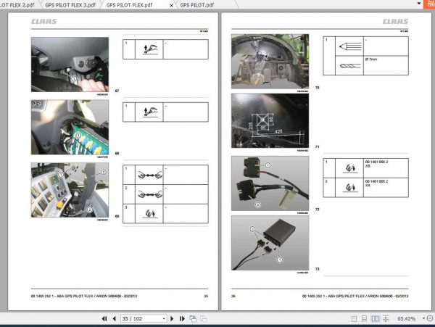Go to the previous page
Screen dimensions: 435x327
click(x=115, y=319)
